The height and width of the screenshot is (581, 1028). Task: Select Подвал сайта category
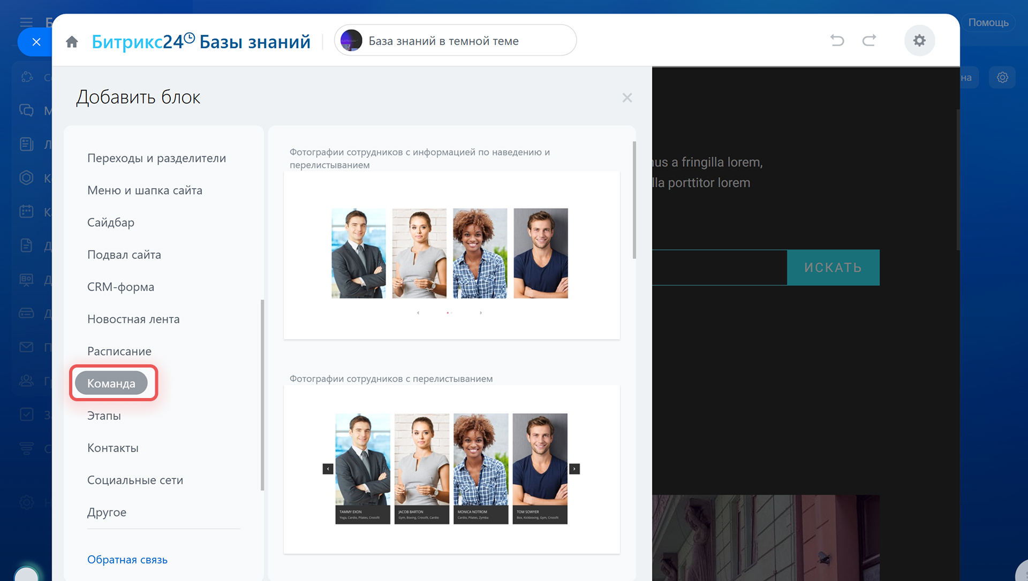(x=124, y=255)
